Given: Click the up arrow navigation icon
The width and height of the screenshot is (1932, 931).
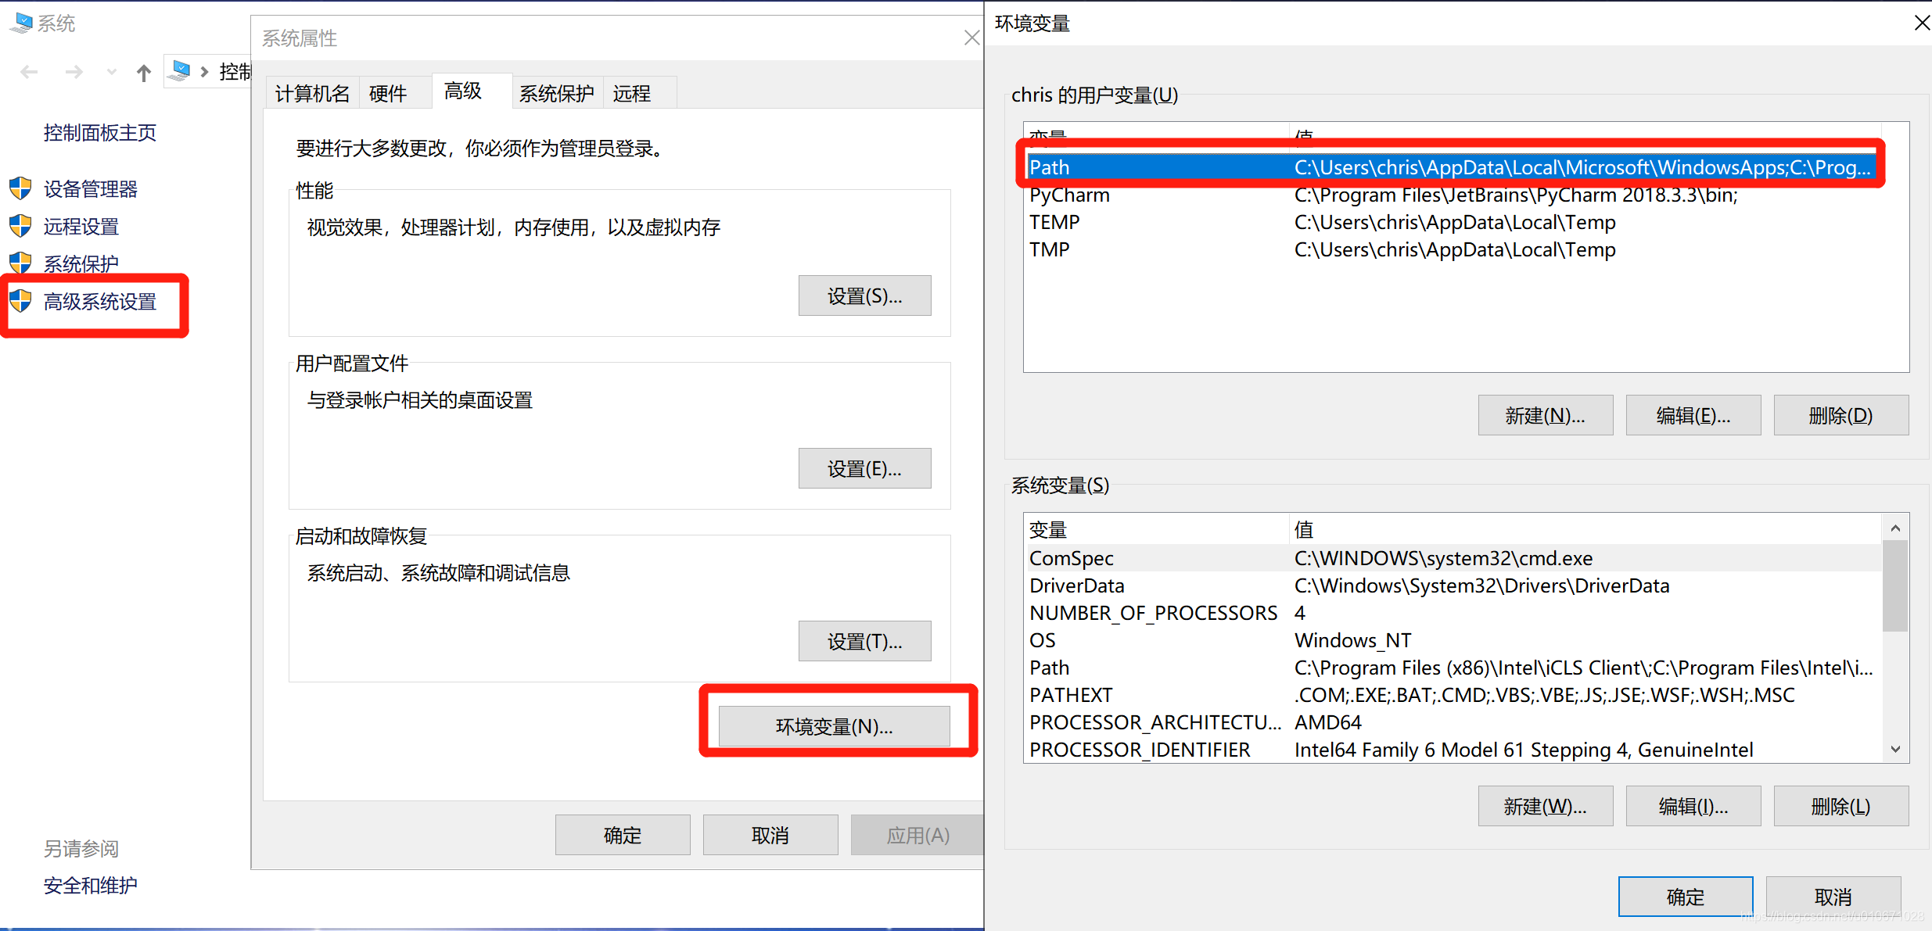Looking at the screenshot, I should tap(143, 73).
